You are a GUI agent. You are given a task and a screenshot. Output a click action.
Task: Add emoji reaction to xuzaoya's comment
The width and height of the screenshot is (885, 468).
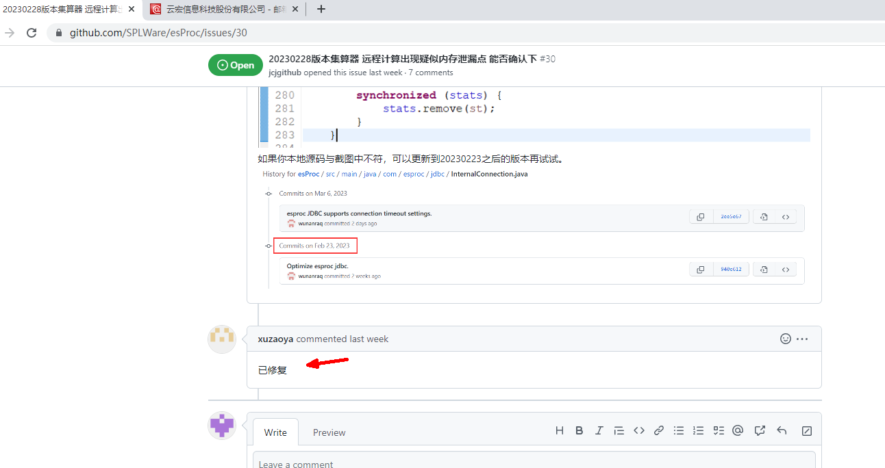click(786, 339)
